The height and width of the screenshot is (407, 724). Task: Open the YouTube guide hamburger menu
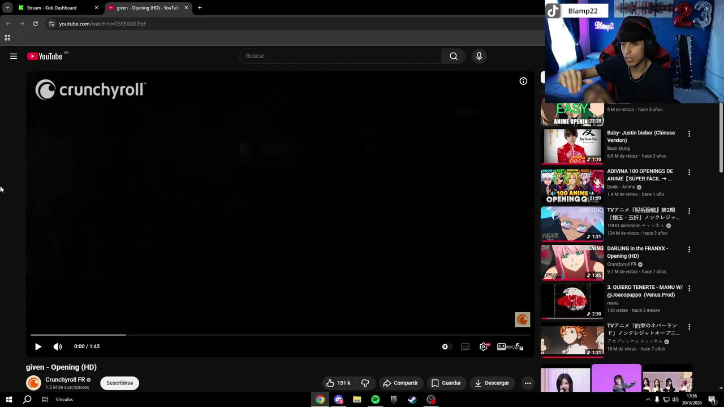[14, 56]
